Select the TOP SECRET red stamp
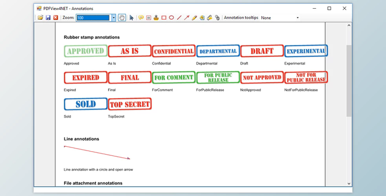The height and width of the screenshot is (196, 386). click(x=130, y=104)
